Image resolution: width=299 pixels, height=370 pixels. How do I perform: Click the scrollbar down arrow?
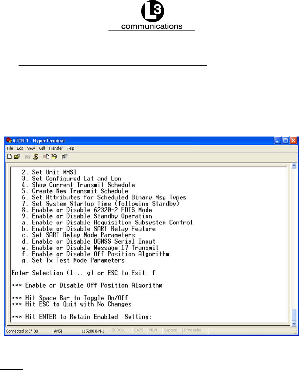pos(294,324)
